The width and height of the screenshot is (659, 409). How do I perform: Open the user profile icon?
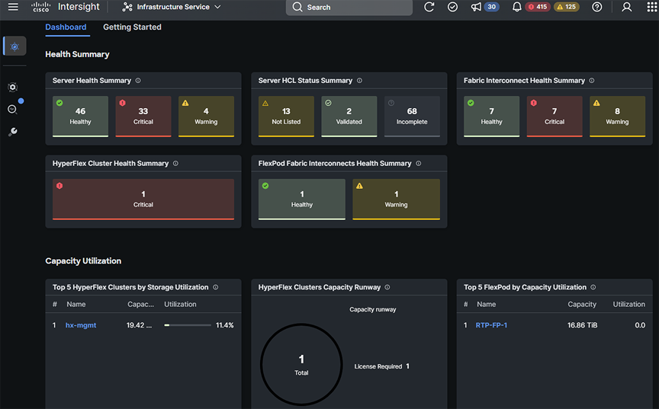pyautogui.click(x=626, y=7)
